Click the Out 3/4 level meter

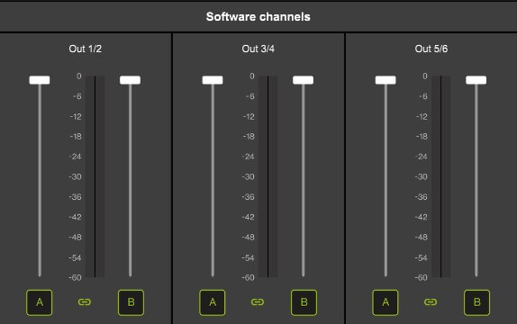[268, 176]
